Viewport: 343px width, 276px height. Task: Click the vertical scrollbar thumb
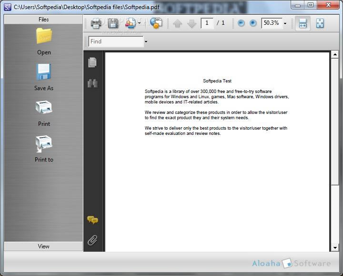(335, 122)
